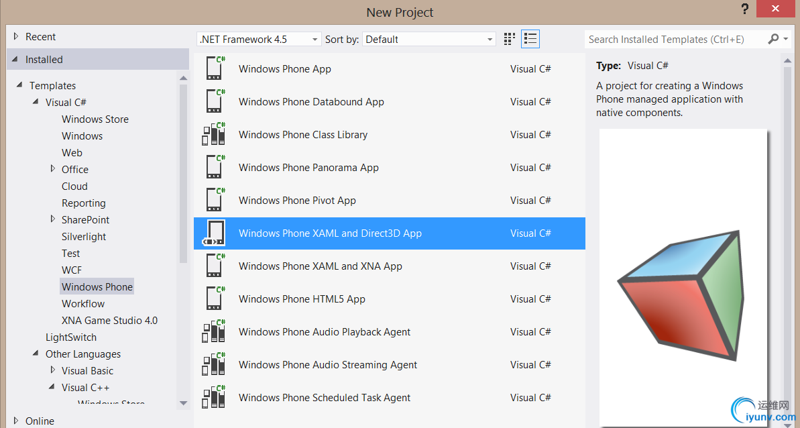
Task: Click the Windows Phone Class Library icon
Action: (x=214, y=134)
